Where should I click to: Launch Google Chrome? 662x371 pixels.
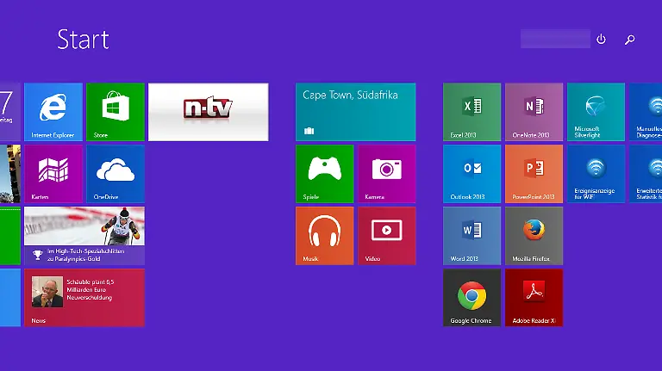pos(472,298)
